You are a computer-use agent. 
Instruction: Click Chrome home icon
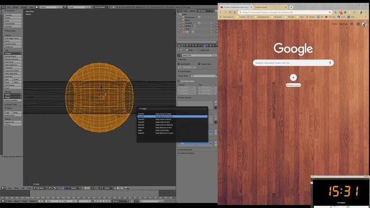coord(235,12)
